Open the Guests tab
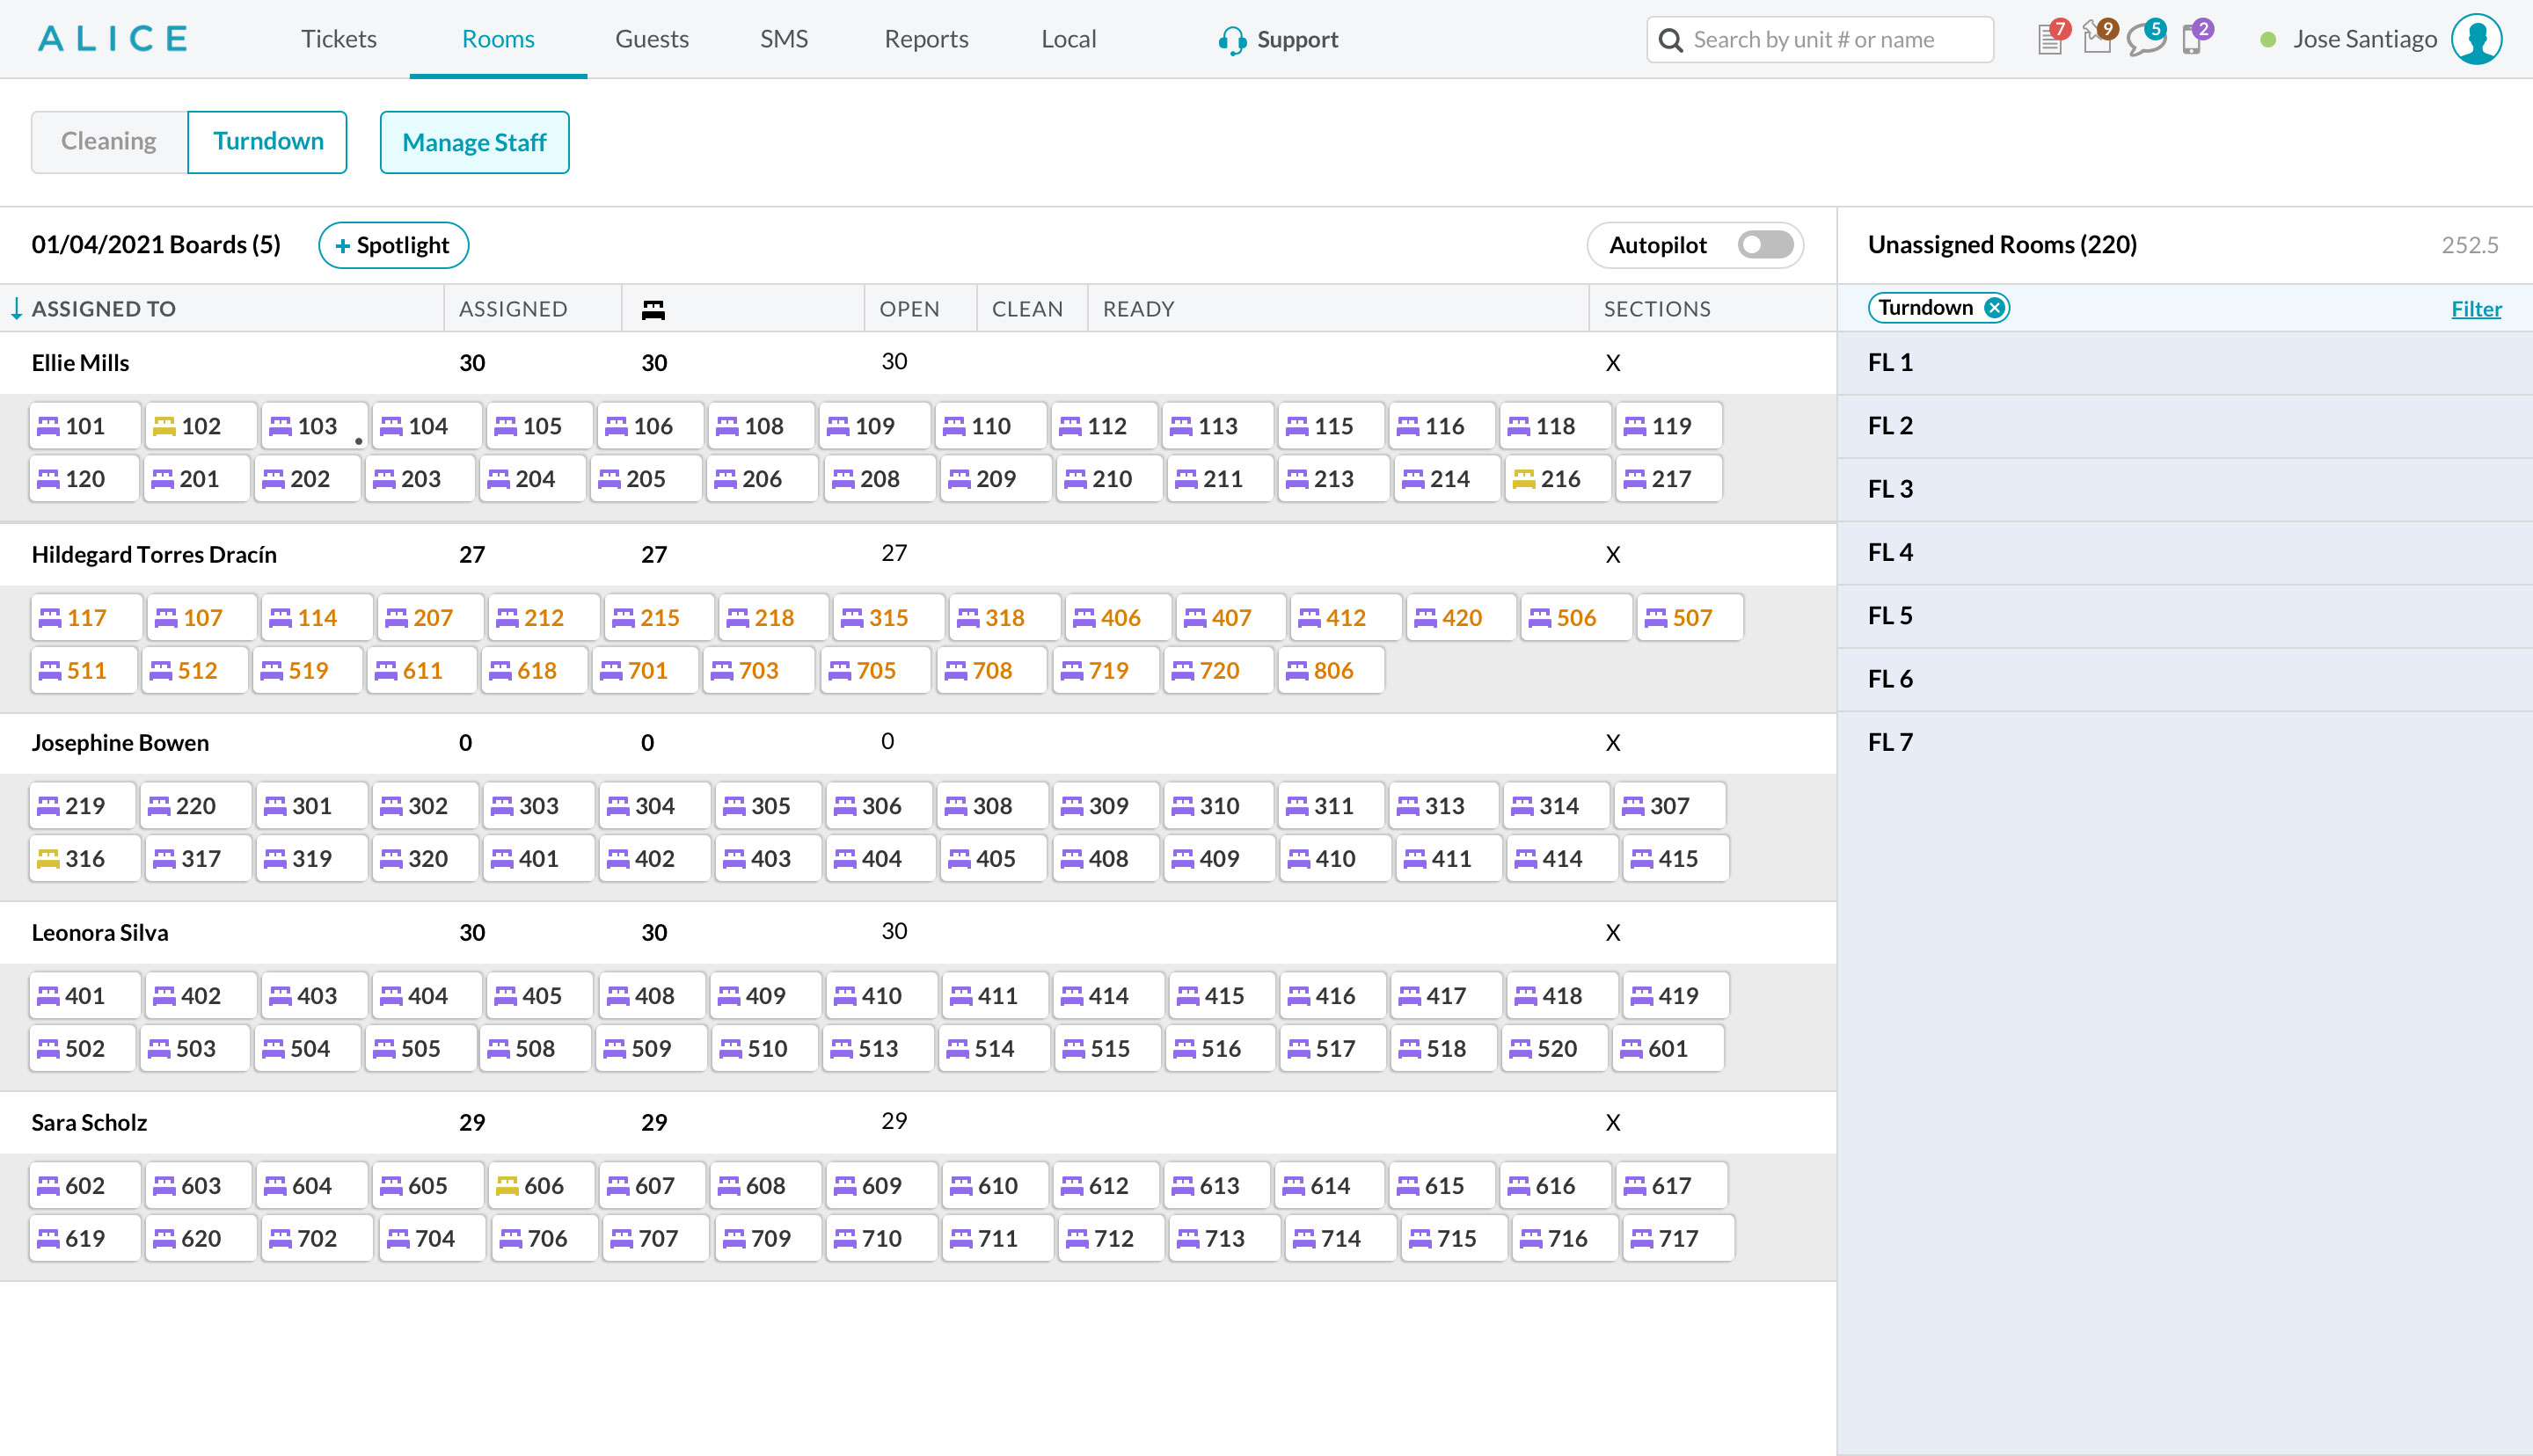2533x1456 pixels. coord(652,39)
